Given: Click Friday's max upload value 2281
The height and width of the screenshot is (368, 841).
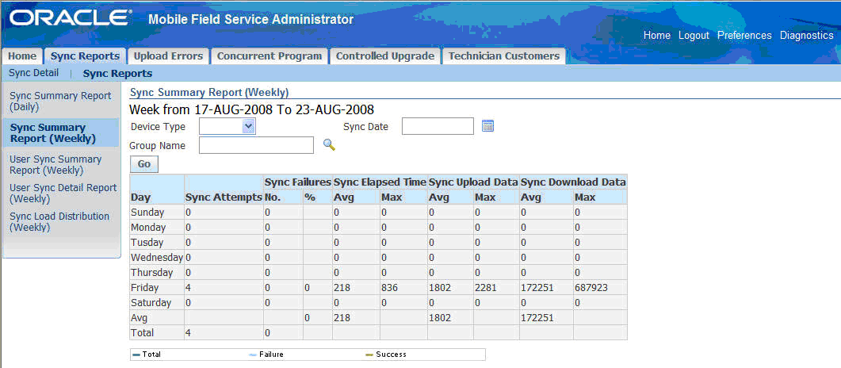Looking at the screenshot, I should click(x=485, y=288).
